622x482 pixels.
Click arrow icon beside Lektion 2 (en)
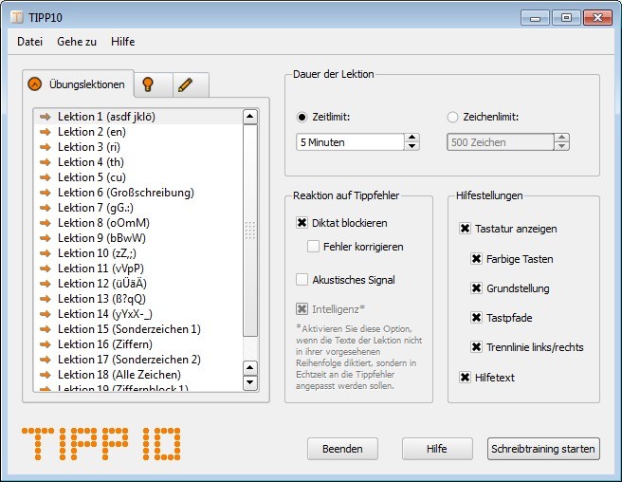coord(46,132)
